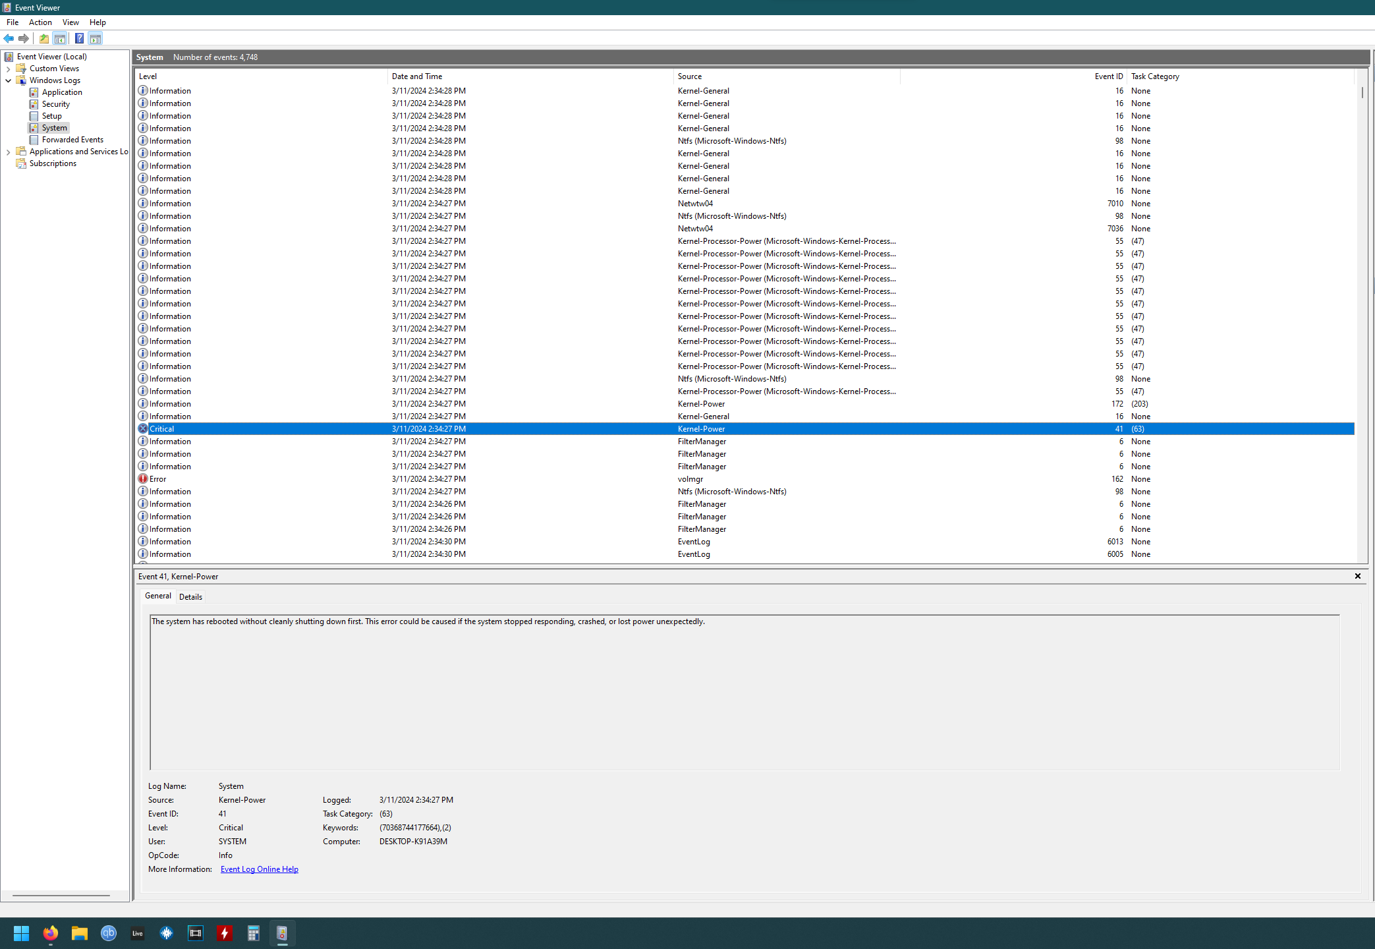Collapse the Windows Logs tree node
The image size is (1375, 949).
click(x=8, y=80)
